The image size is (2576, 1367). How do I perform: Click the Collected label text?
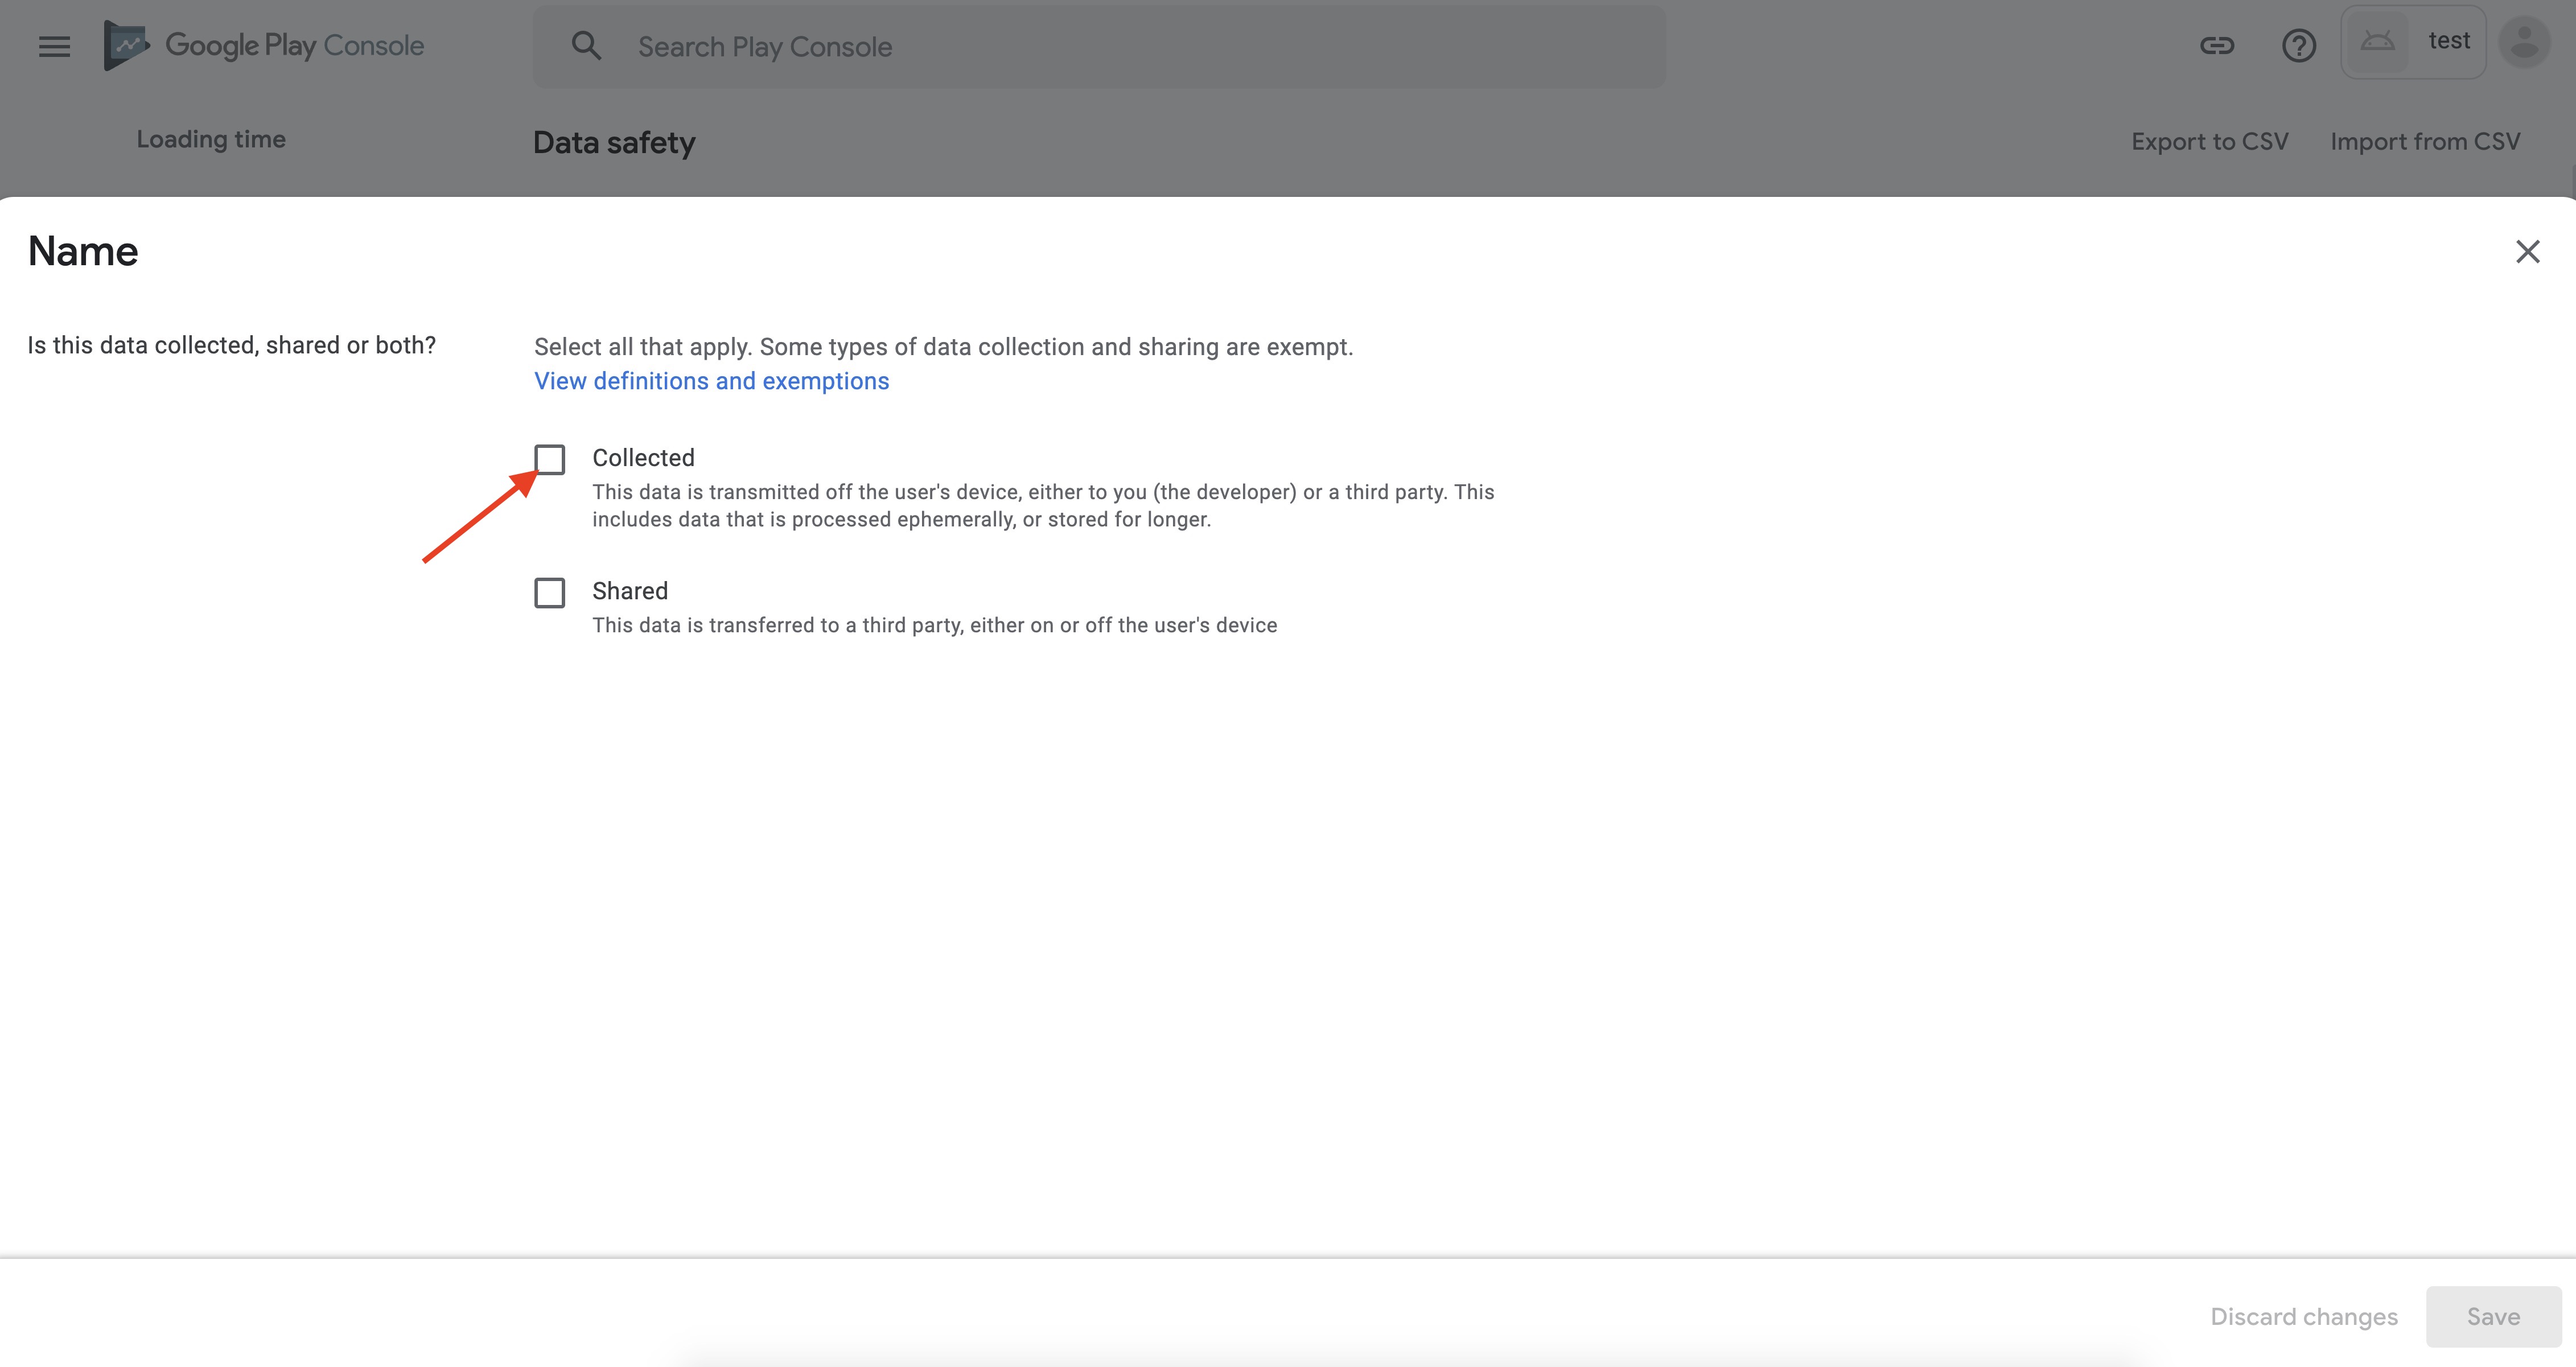point(643,458)
